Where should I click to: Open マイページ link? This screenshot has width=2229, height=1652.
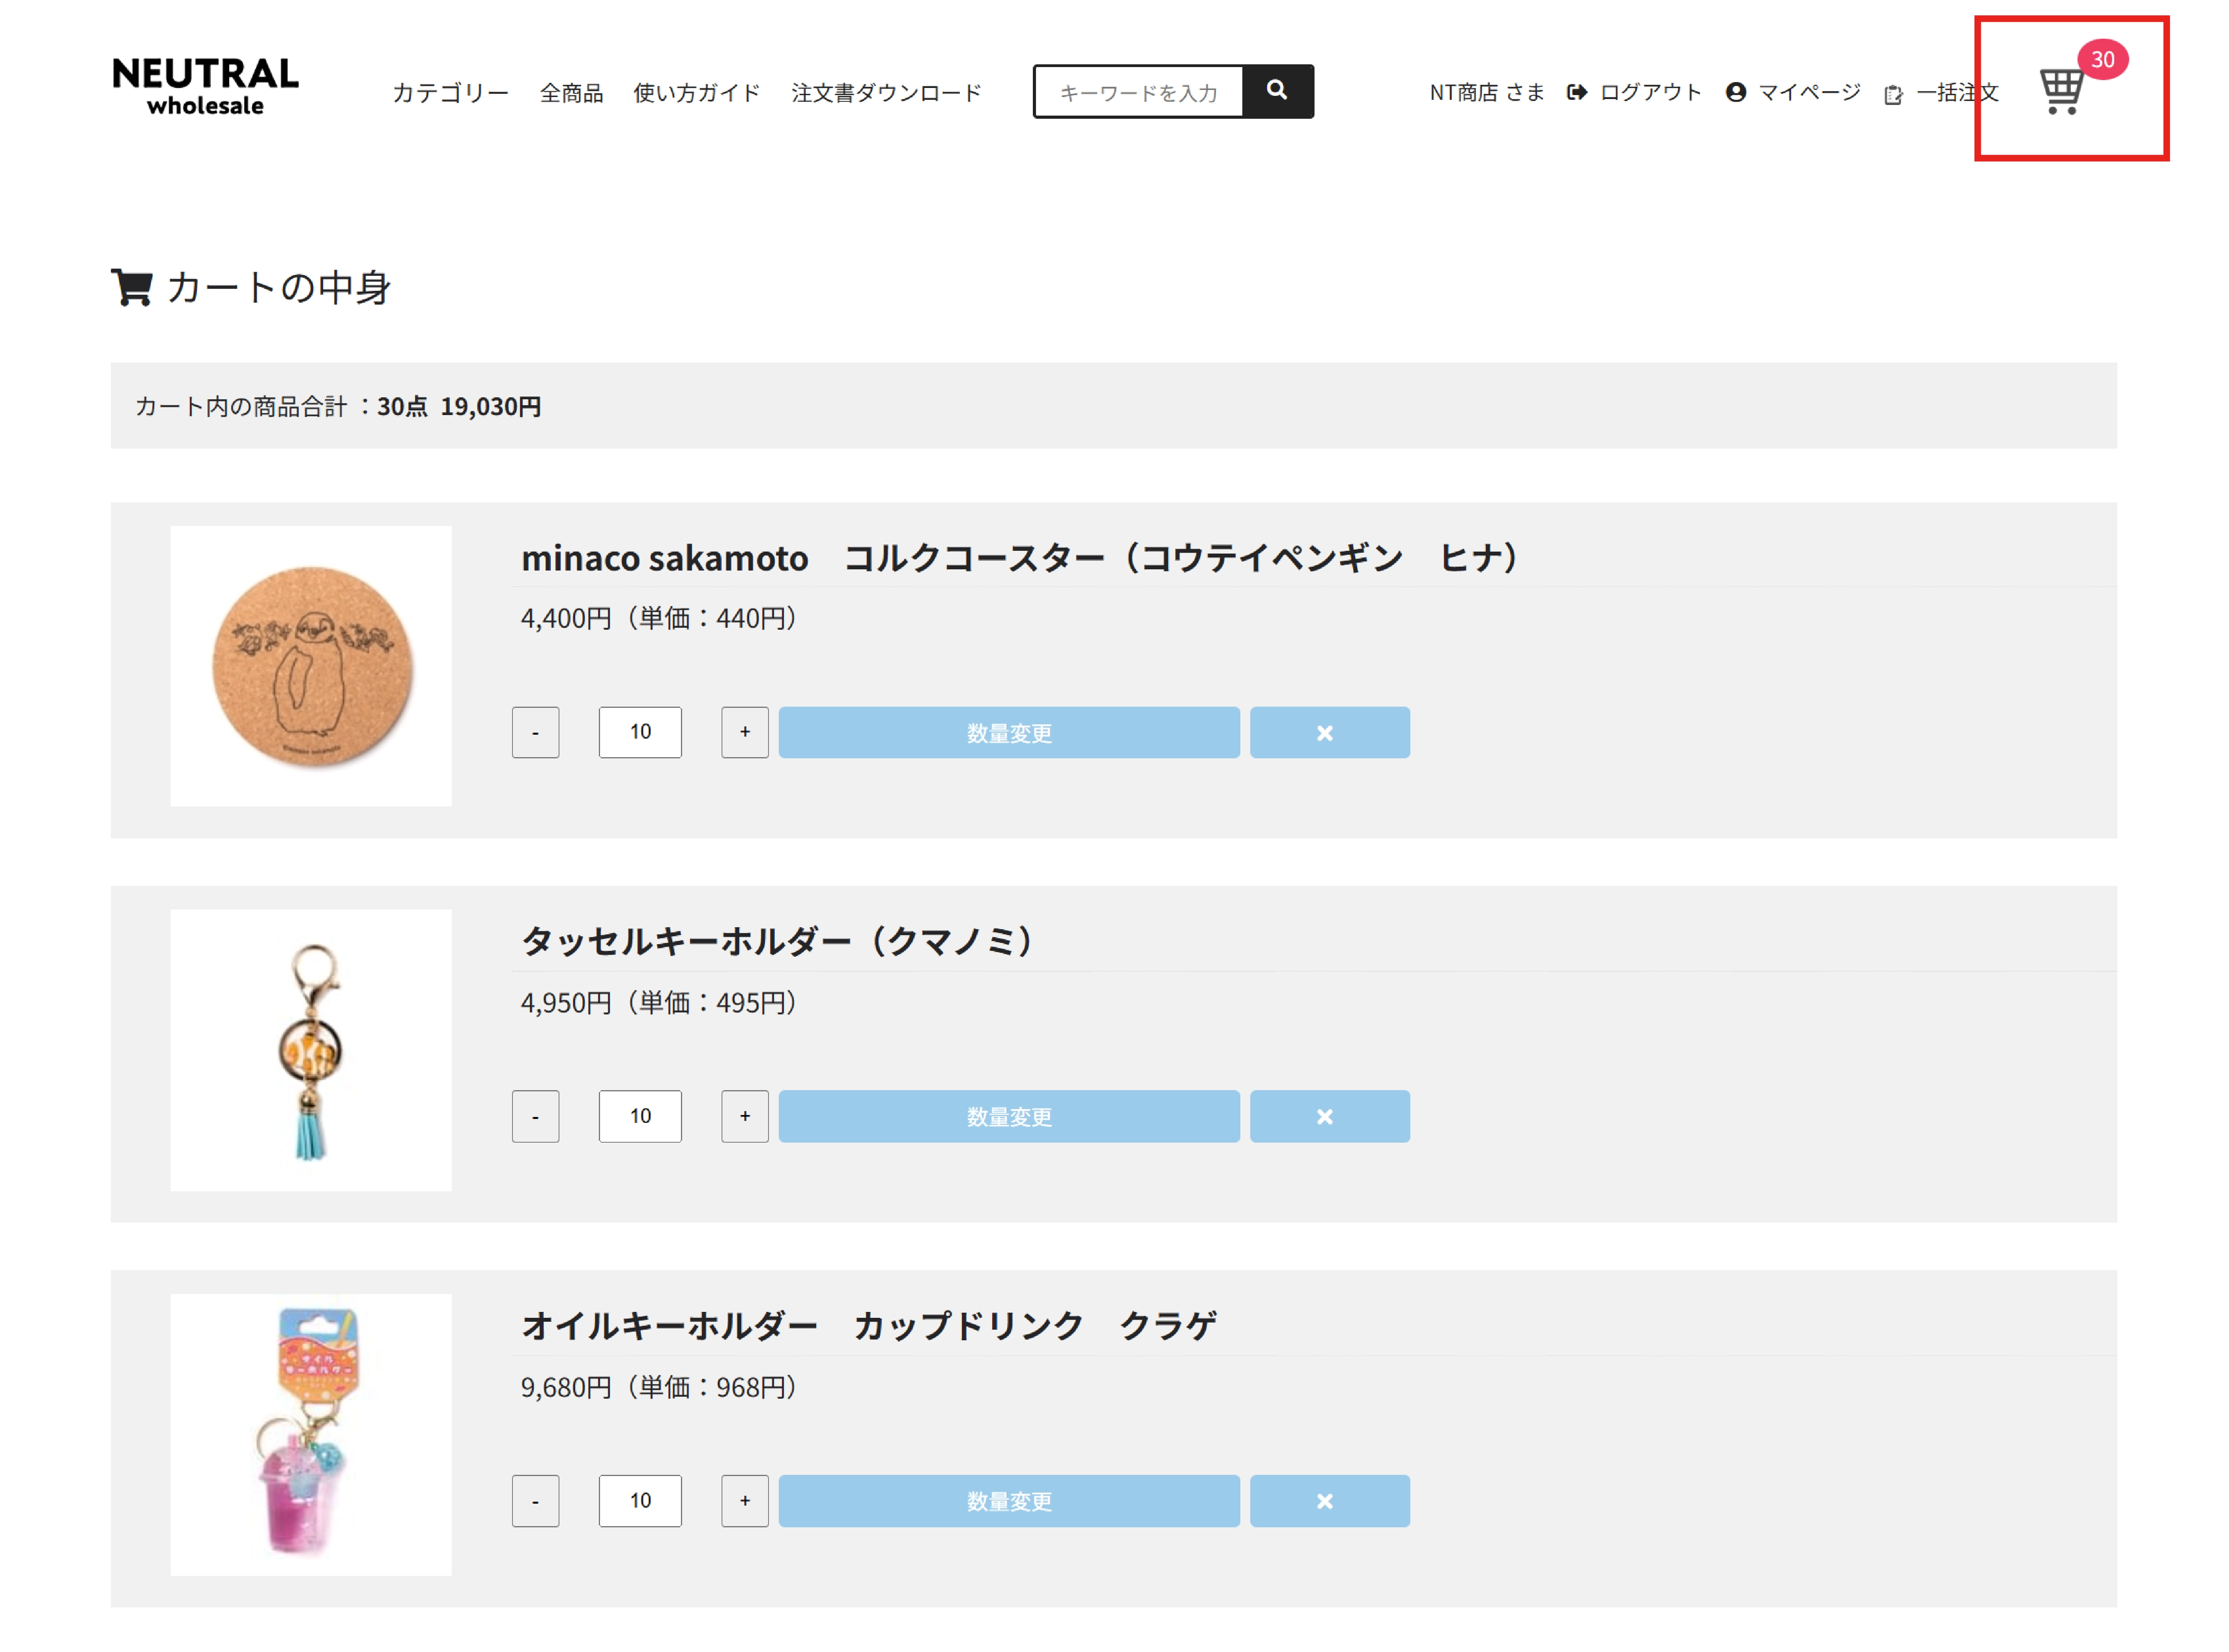1793,92
